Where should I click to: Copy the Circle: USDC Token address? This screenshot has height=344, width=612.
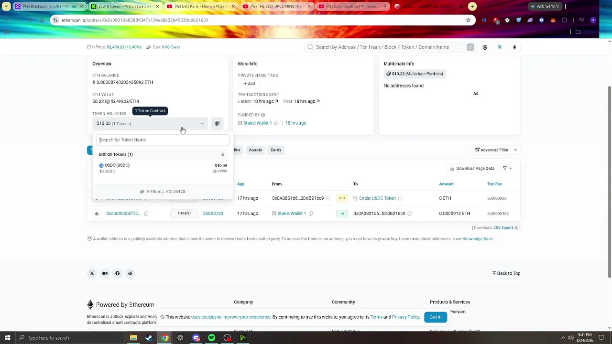[400, 198]
